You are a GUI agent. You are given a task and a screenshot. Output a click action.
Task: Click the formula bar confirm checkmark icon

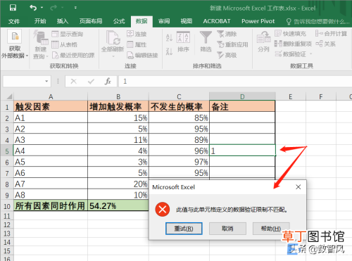pos(91,82)
